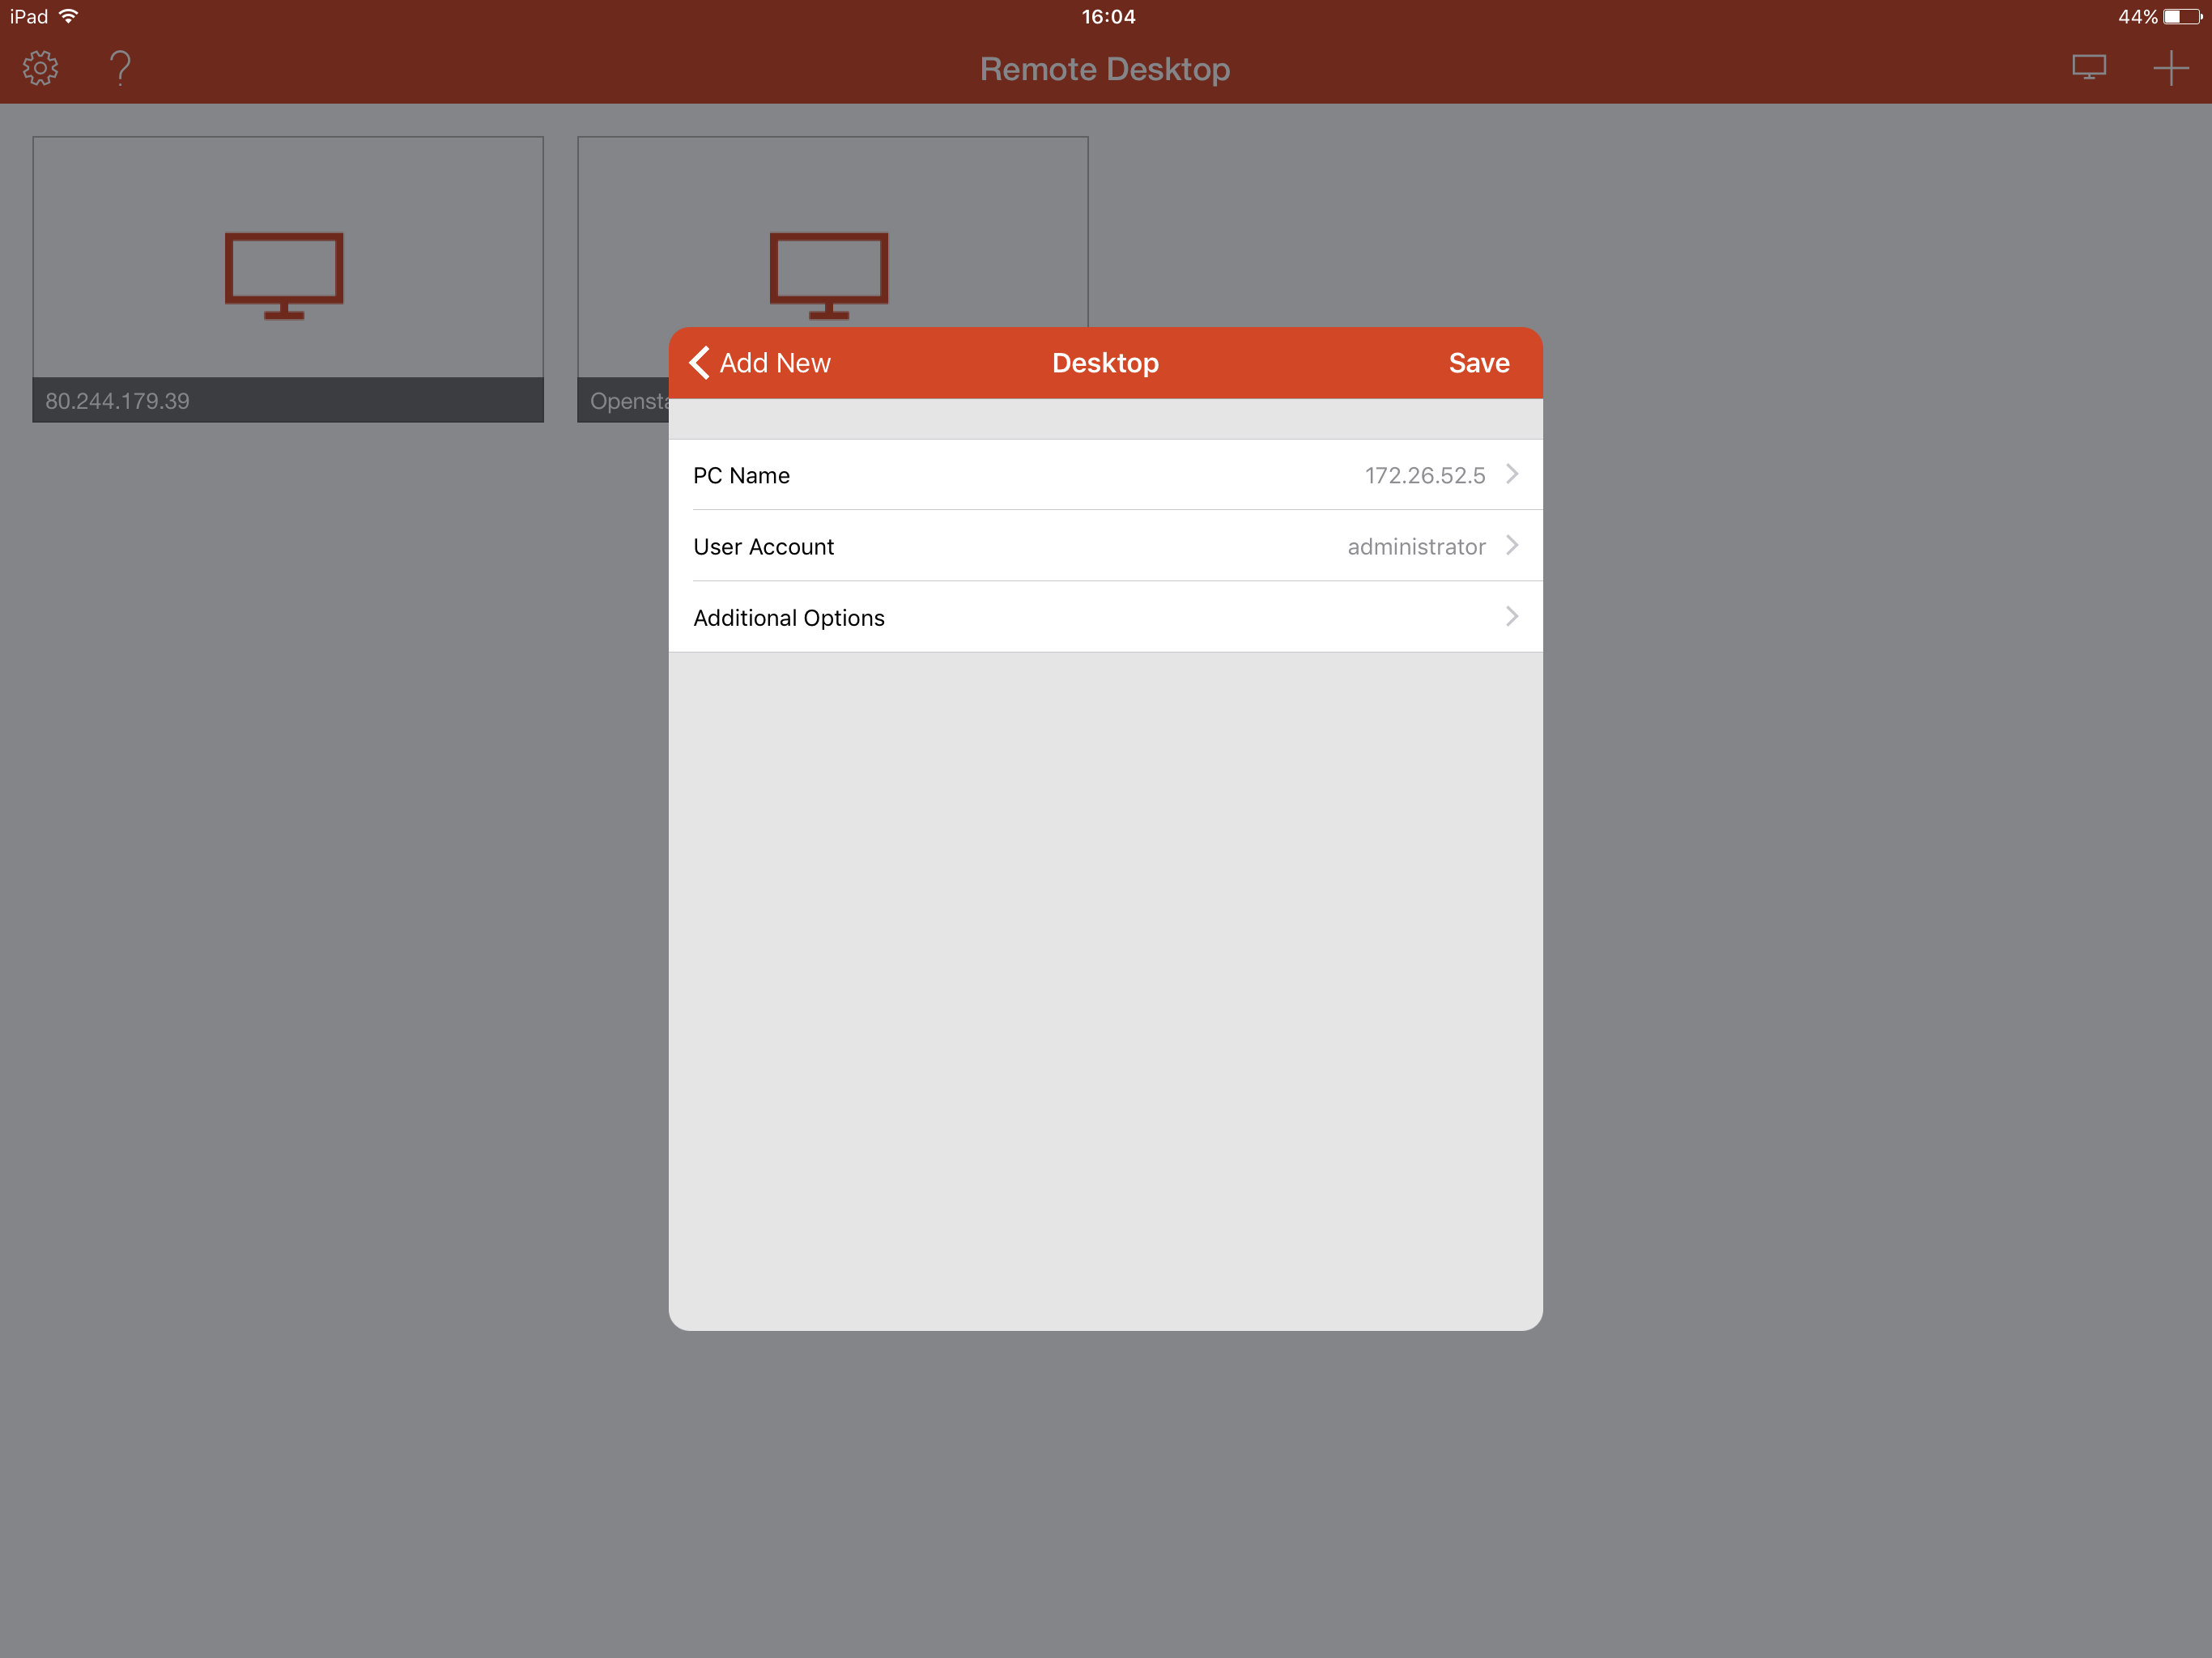Image resolution: width=2212 pixels, height=1658 pixels.
Task: Tap the Remote Desktop title
Action: (1105, 69)
